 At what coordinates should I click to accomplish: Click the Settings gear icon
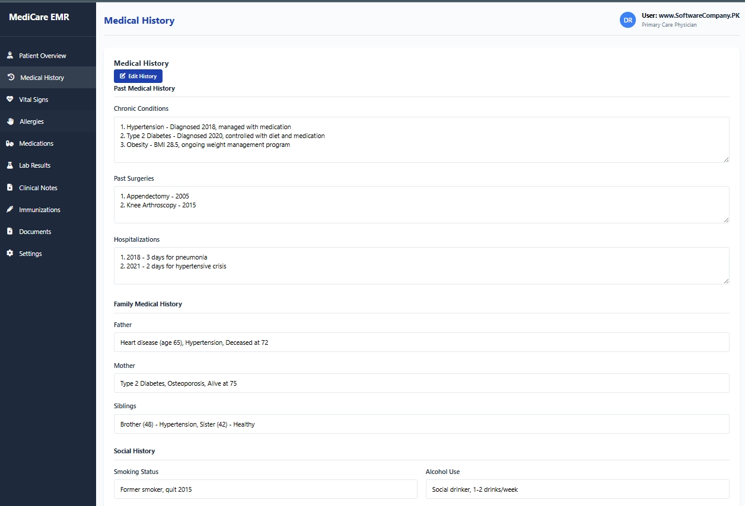click(10, 253)
